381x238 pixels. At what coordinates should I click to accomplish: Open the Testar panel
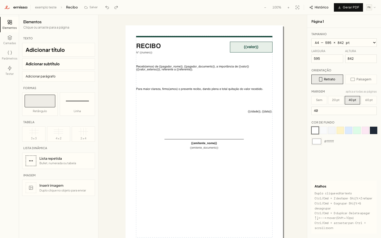(10, 71)
